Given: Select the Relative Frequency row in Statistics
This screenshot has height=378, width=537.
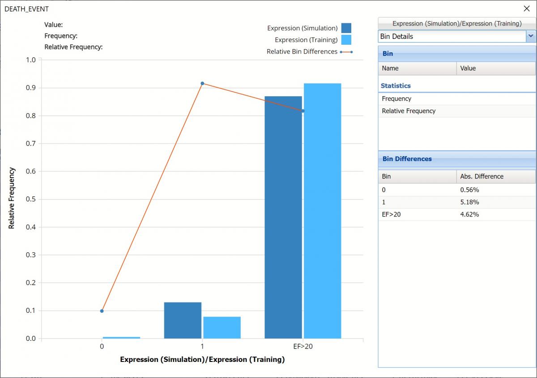Looking at the screenshot, I should click(x=456, y=111).
